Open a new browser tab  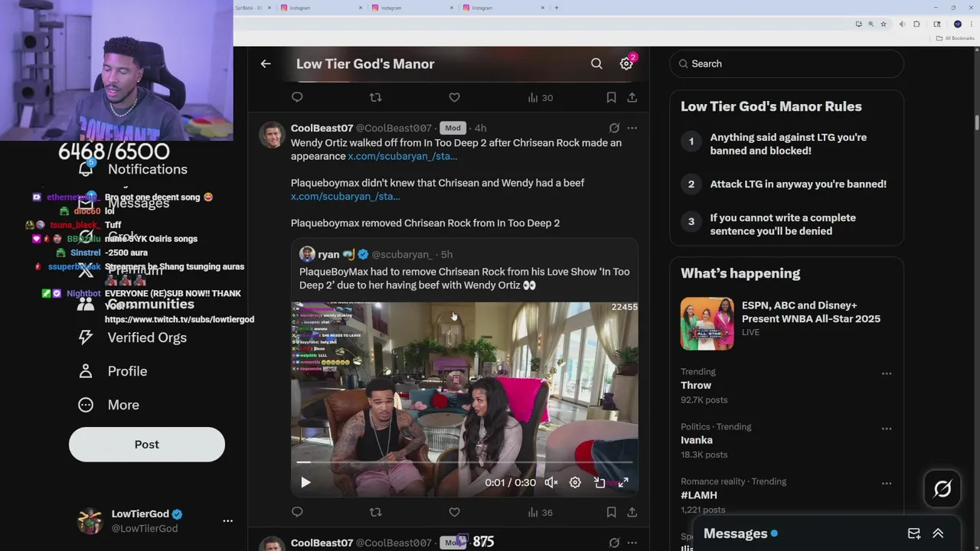[556, 8]
